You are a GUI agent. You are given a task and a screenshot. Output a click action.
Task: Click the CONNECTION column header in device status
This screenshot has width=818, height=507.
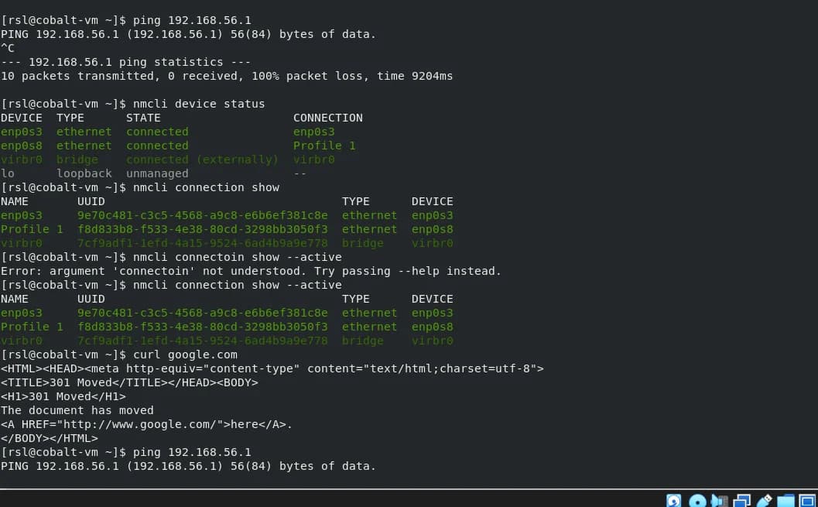[x=327, y=118]
